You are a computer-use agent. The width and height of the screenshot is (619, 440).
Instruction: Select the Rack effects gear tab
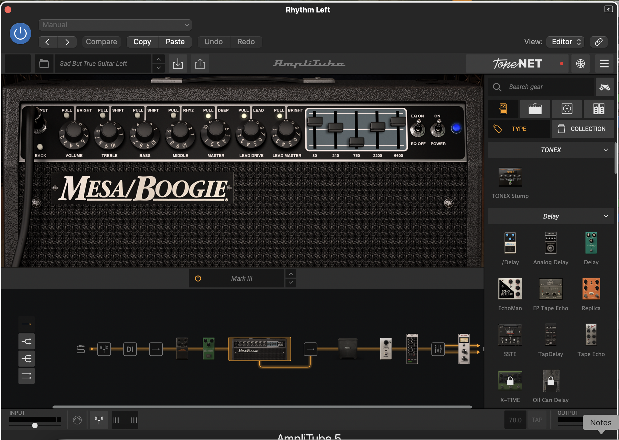[x=599, y=109]
